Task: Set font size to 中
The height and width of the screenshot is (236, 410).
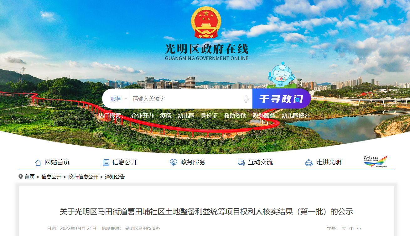Action: point(351,228)
